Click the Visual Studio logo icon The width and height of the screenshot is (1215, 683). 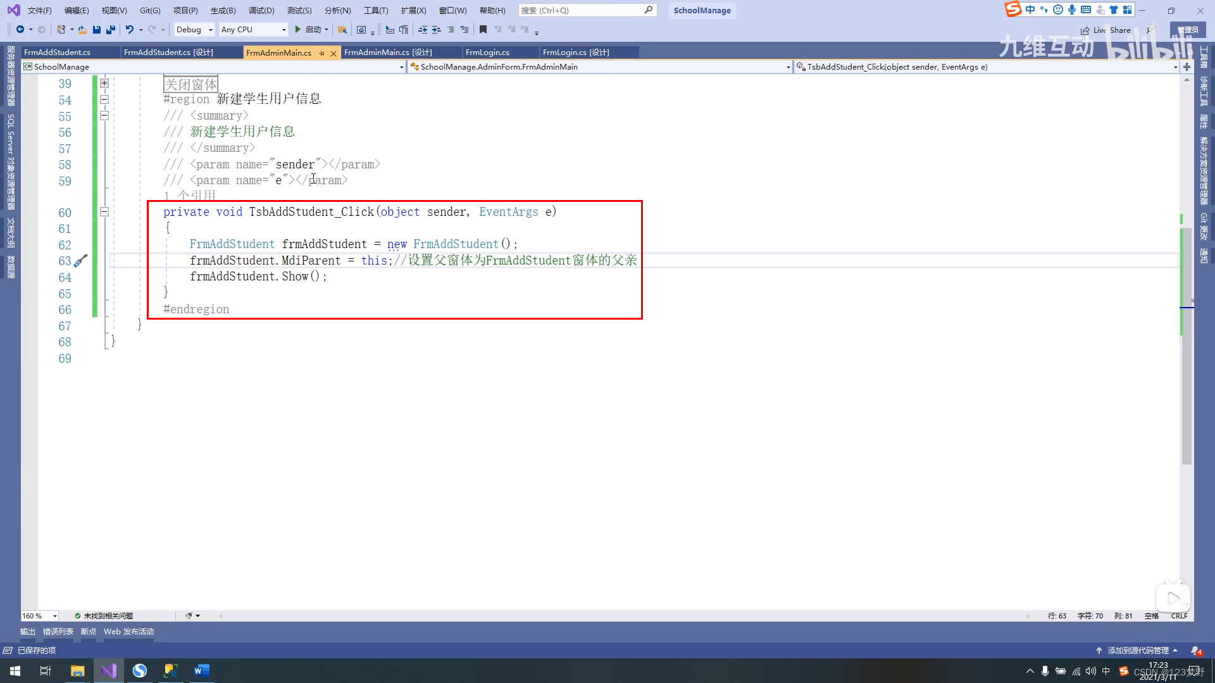tap(13, 10)
